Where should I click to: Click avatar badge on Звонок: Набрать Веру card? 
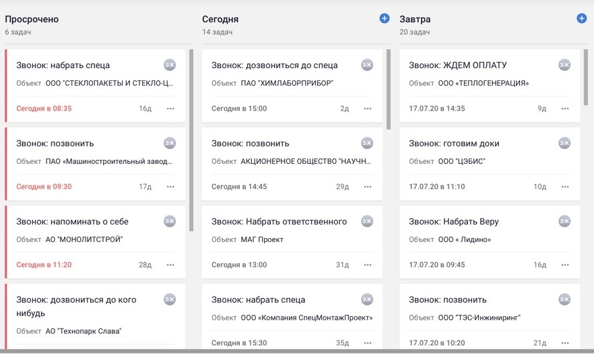[x=564, y=221]
